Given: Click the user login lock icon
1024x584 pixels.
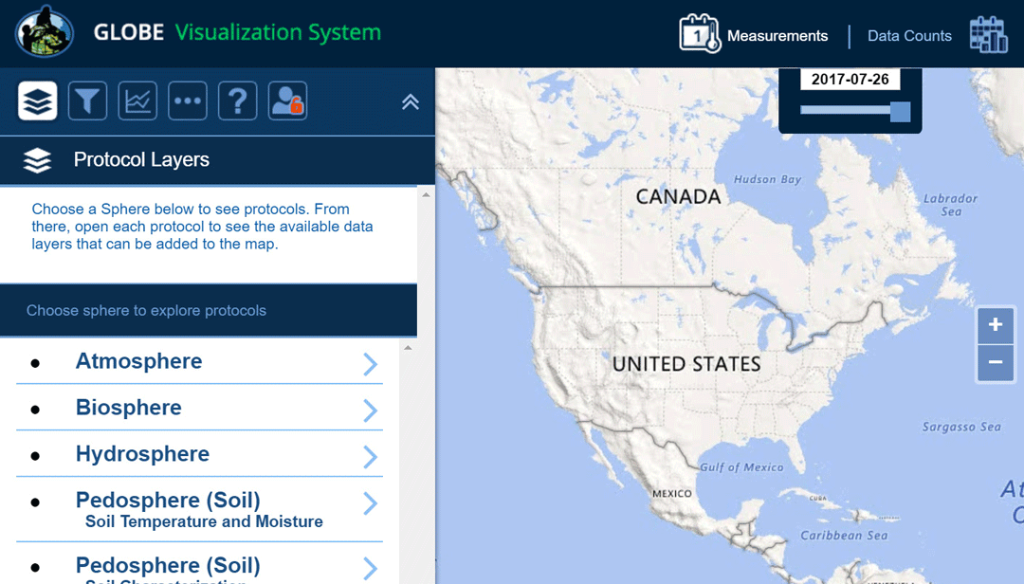Looking at the screenshot, I should [x=287, y=100].
